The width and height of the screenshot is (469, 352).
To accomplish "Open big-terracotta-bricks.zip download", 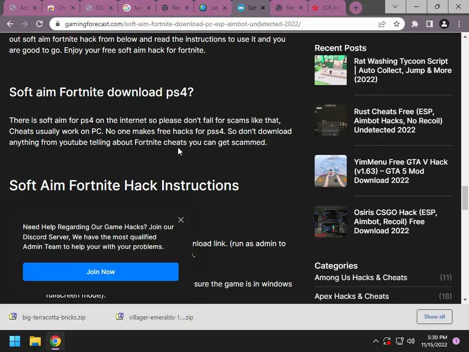I will click(48, 317).
